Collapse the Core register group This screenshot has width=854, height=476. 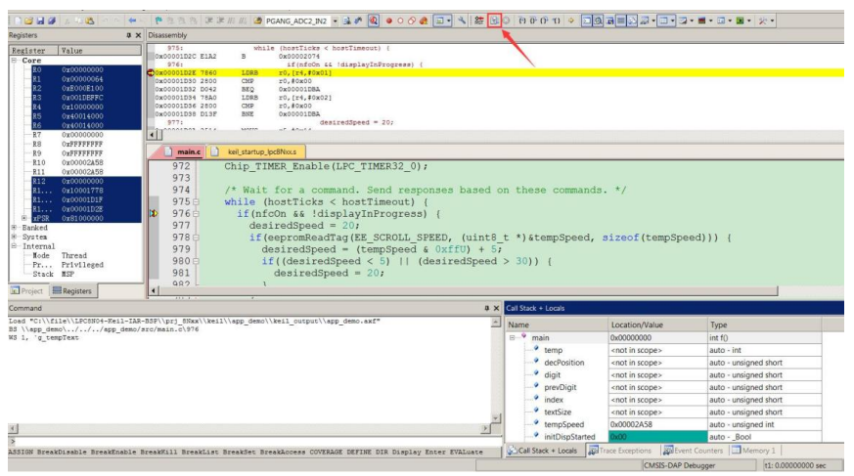[x=15, y=61]
